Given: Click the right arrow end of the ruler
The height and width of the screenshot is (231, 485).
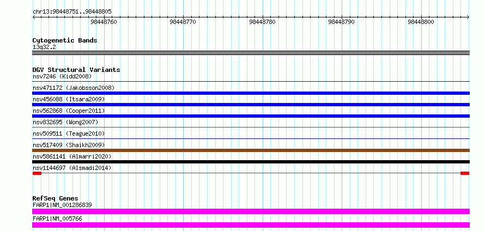Looking at the screenshot, I should coord(468,17).
